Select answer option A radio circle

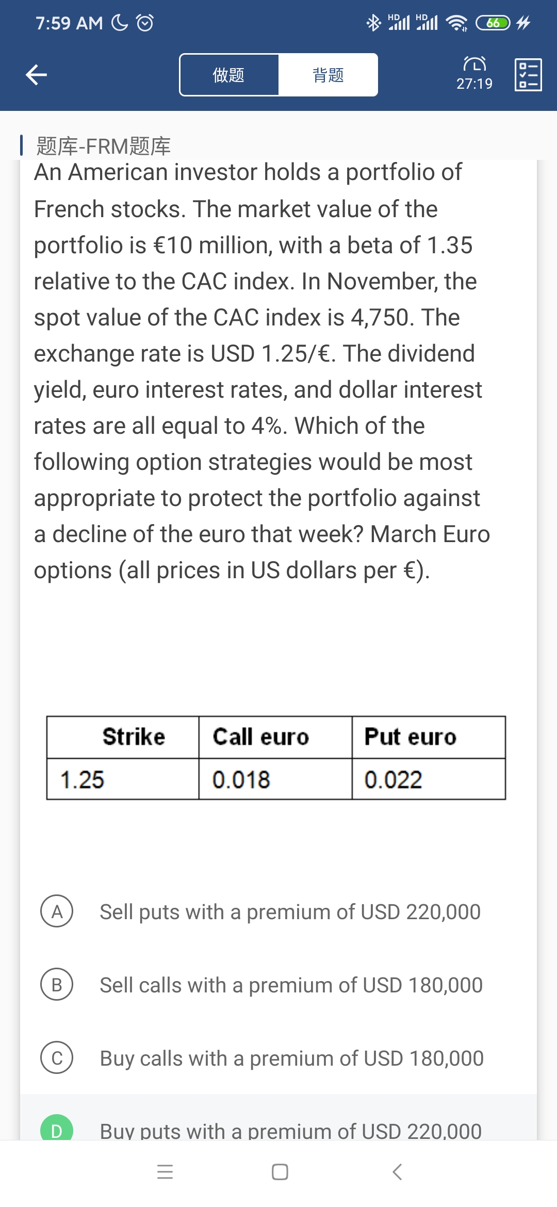pyautogui.click(x=57, y=911)
